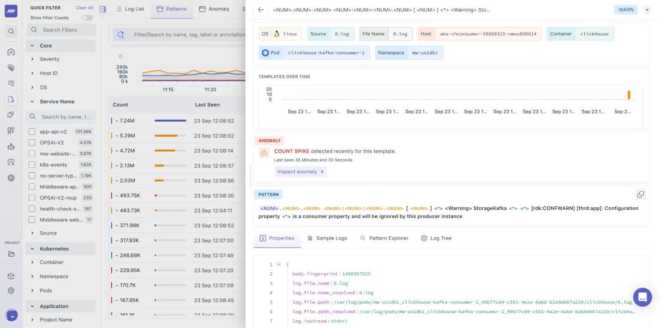Open the robot icon in the sidebar
Screen dimensions: 660x328
[11, 146]
